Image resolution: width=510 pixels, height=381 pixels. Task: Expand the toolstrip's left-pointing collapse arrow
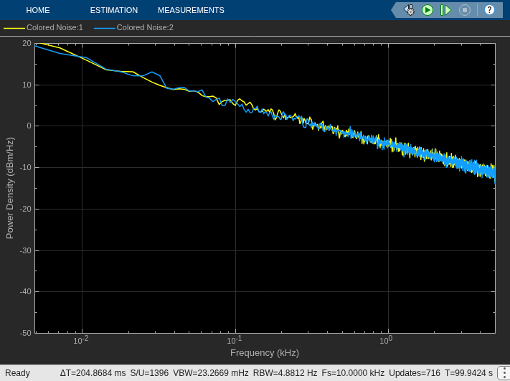click(395, 10)
